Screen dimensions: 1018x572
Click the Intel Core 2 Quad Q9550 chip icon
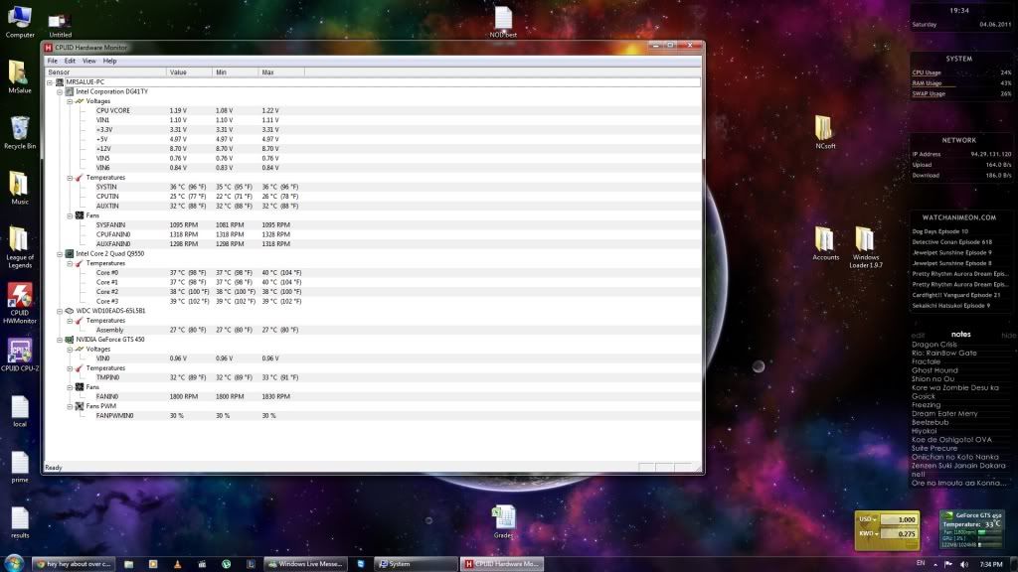70,253
